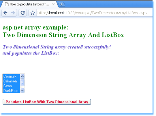Click the Populate ListBox With Two Dimensional Array button
Screen dimensions: 156x116
(47, 102)
